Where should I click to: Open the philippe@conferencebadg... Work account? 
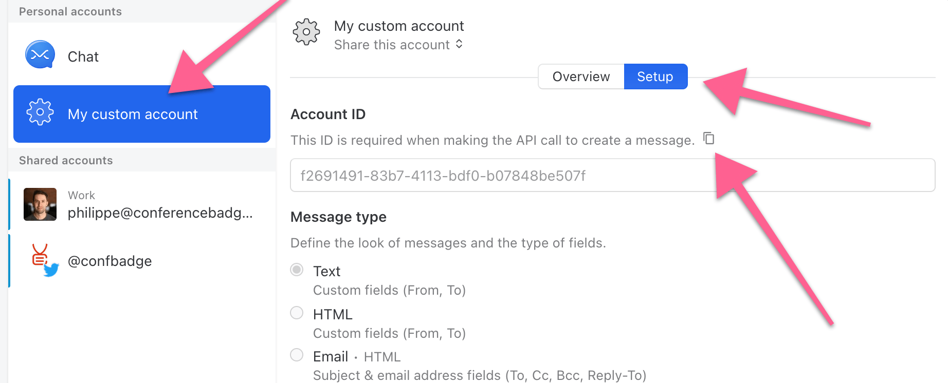pyautogui.click(x=160, y=213)
